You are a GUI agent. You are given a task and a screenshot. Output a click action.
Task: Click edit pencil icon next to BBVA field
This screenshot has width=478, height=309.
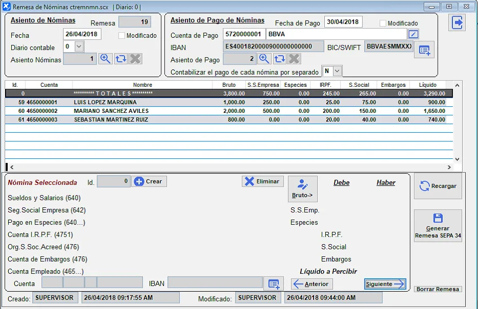coord(414,34)
